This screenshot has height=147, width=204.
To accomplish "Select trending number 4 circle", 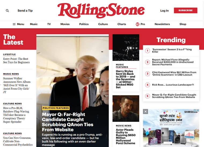I will point(147,85).
